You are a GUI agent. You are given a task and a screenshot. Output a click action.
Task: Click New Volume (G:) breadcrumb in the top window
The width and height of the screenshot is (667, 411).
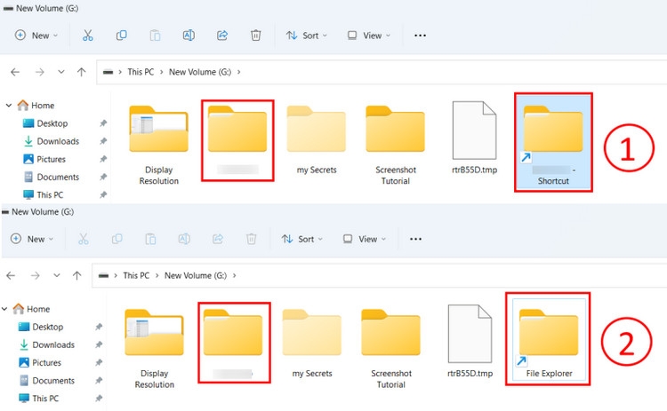(200, 72)
